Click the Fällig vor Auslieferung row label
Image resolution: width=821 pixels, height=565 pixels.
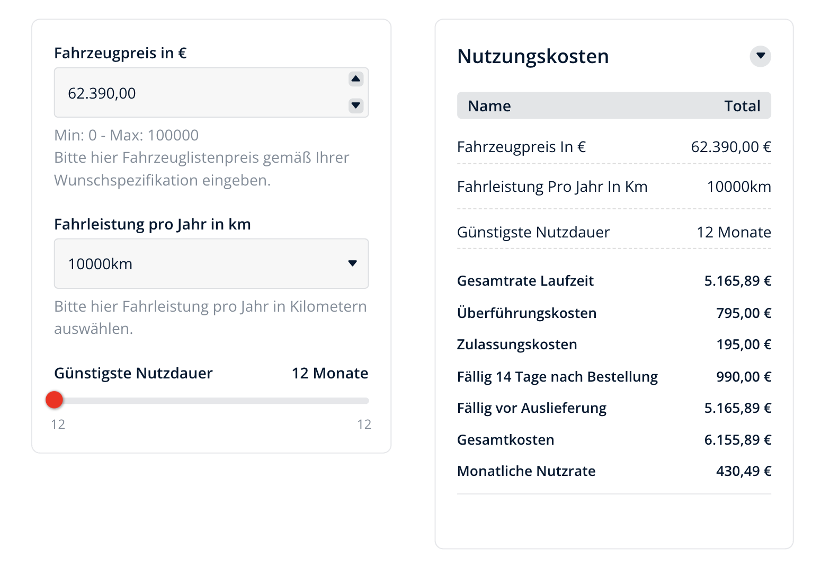(531, 408)
